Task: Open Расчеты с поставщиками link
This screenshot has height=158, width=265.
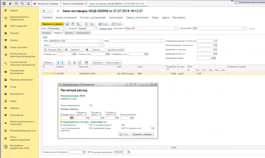Action: tap(93, 17)
